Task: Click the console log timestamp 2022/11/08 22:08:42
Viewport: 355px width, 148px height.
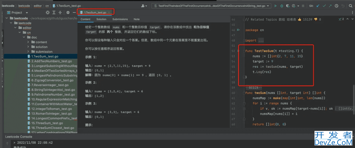Action: click(x=35, y=143)
